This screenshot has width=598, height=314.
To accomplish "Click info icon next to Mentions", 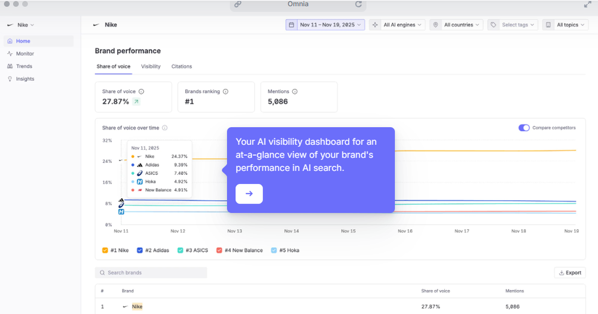I will [295, 91].
